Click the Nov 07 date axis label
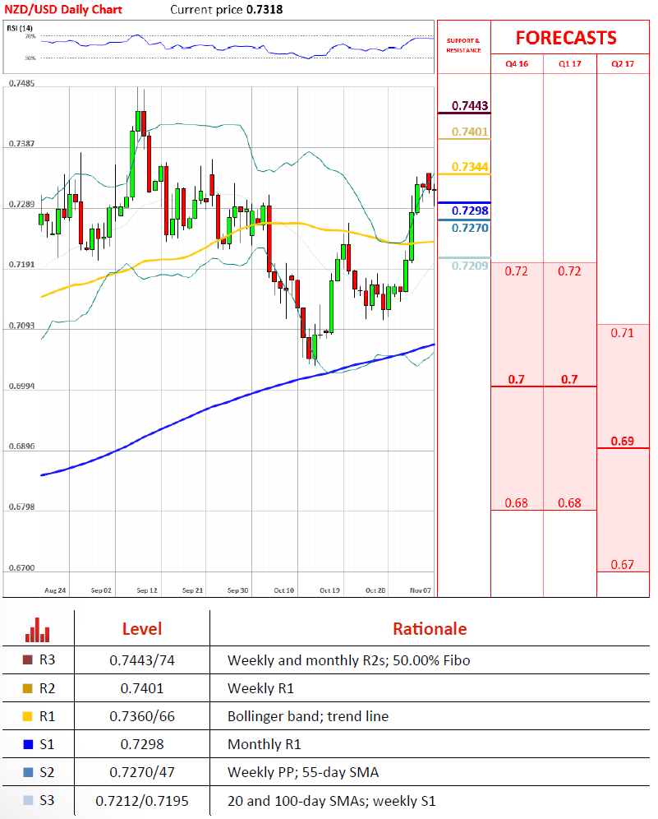The height and width of the screenshot is (819, 658). point(421,590)
